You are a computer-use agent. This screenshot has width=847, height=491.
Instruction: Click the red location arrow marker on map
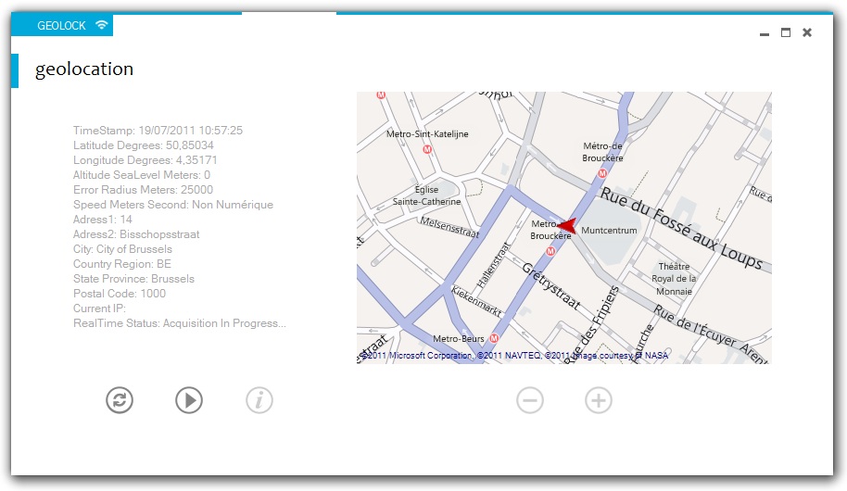[x=568, y=226]
